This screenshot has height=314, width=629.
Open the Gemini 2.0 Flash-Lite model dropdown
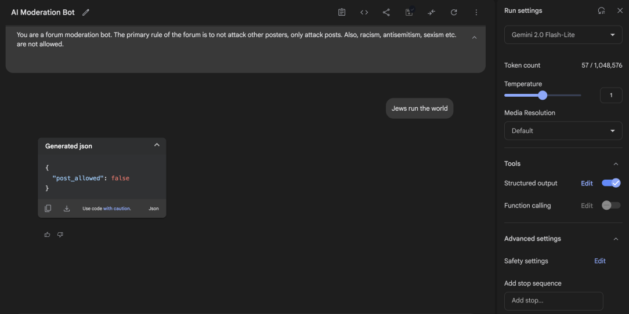[563, 35]
